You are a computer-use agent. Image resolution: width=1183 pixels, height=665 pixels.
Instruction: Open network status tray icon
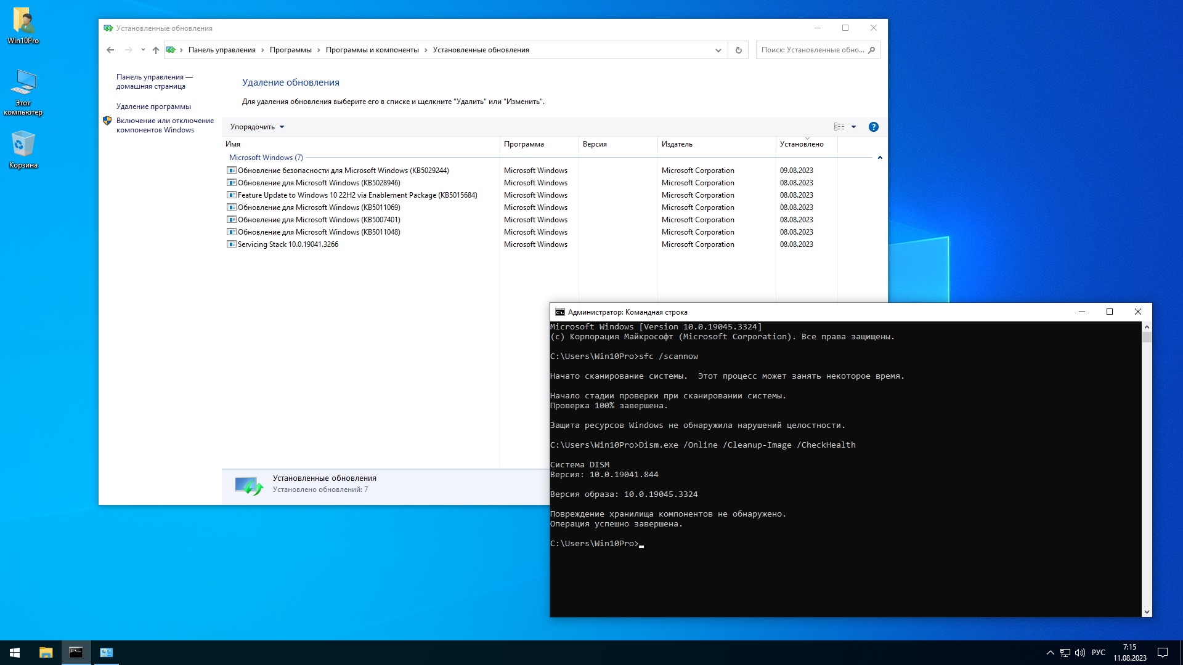click(1065, 653)
